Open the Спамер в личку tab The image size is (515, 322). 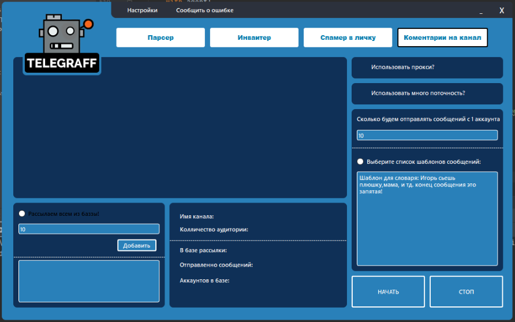(348, 38)
